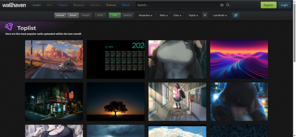This screenshot has width=296, height=137.
Task: Select Random in the navigation bar
Action: (79, 5)
